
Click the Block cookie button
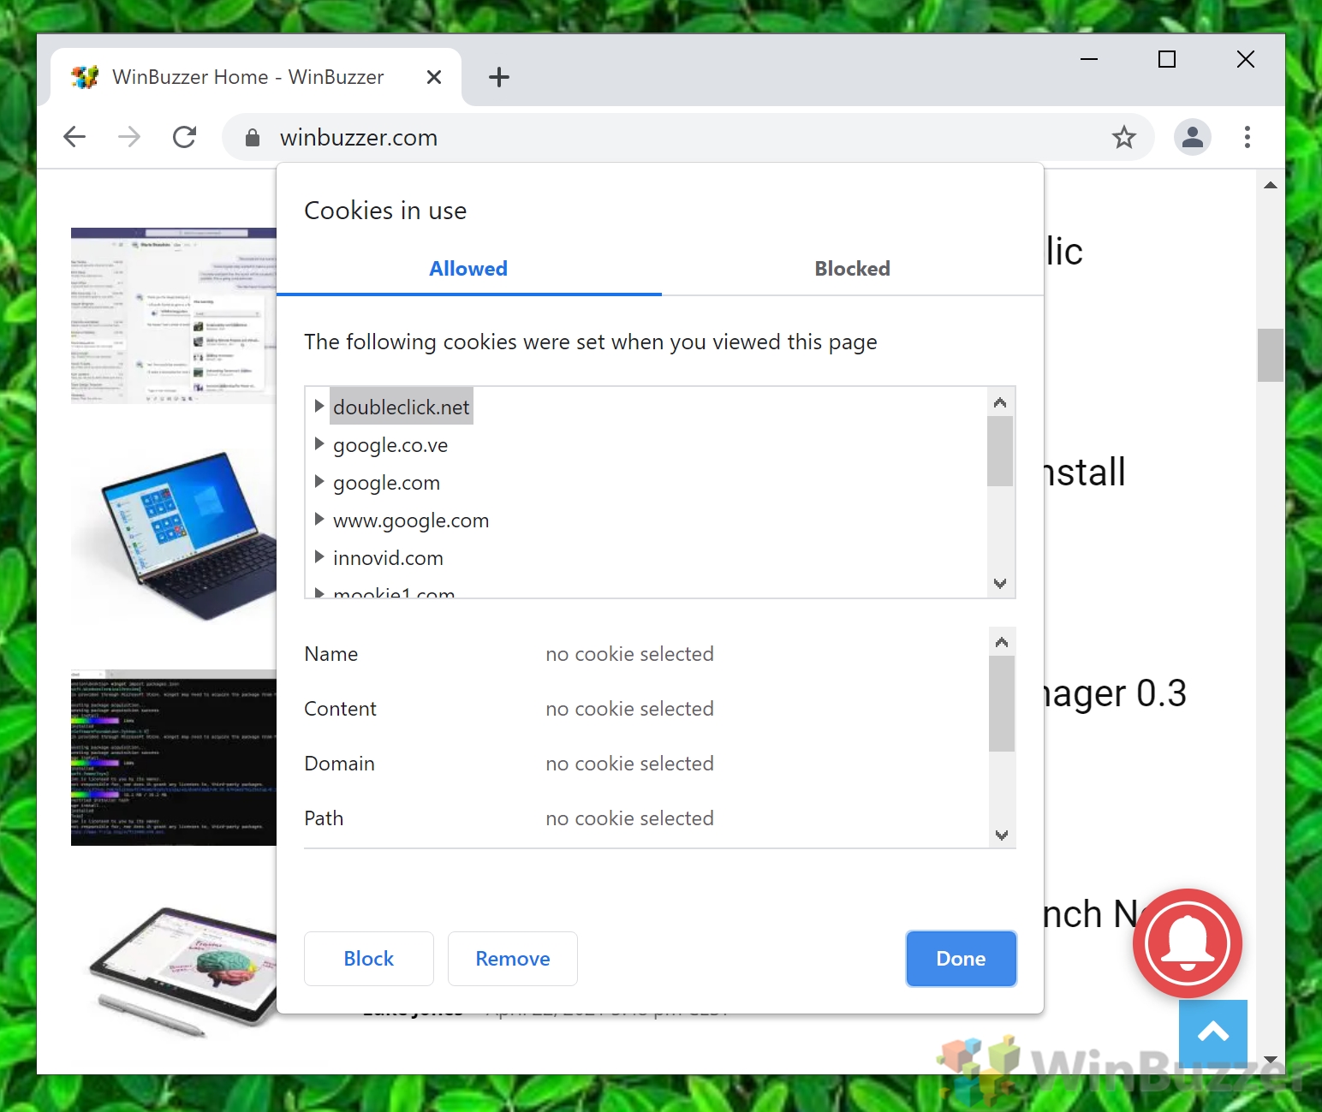368,958
